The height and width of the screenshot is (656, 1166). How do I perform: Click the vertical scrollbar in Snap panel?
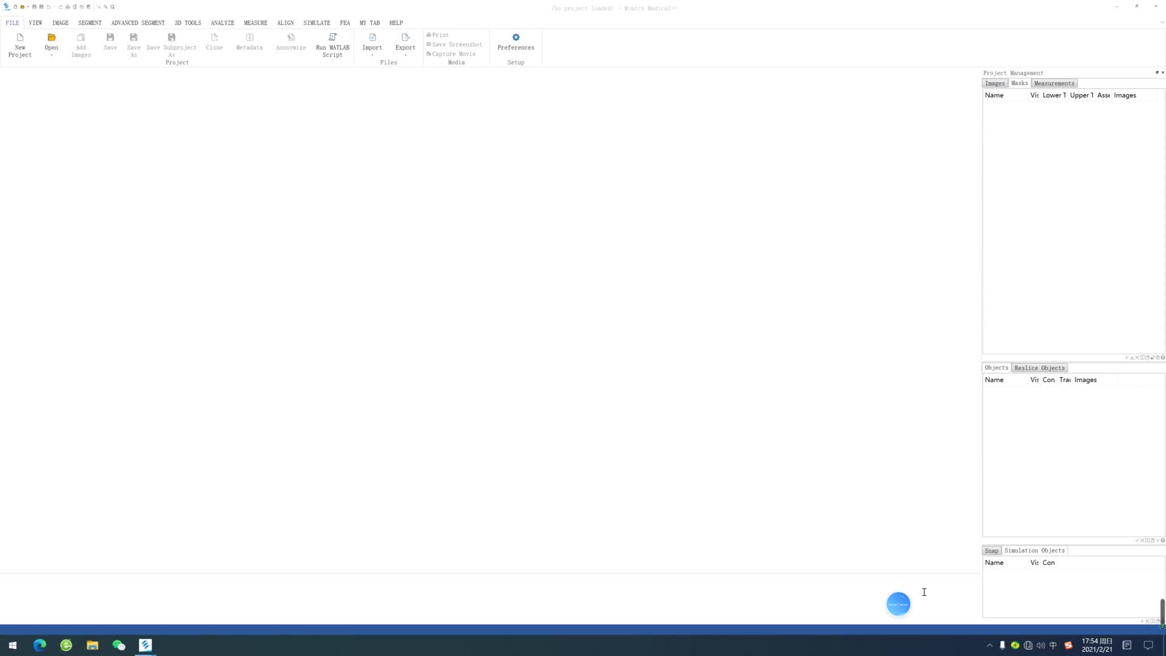[x=1162, y=613]
